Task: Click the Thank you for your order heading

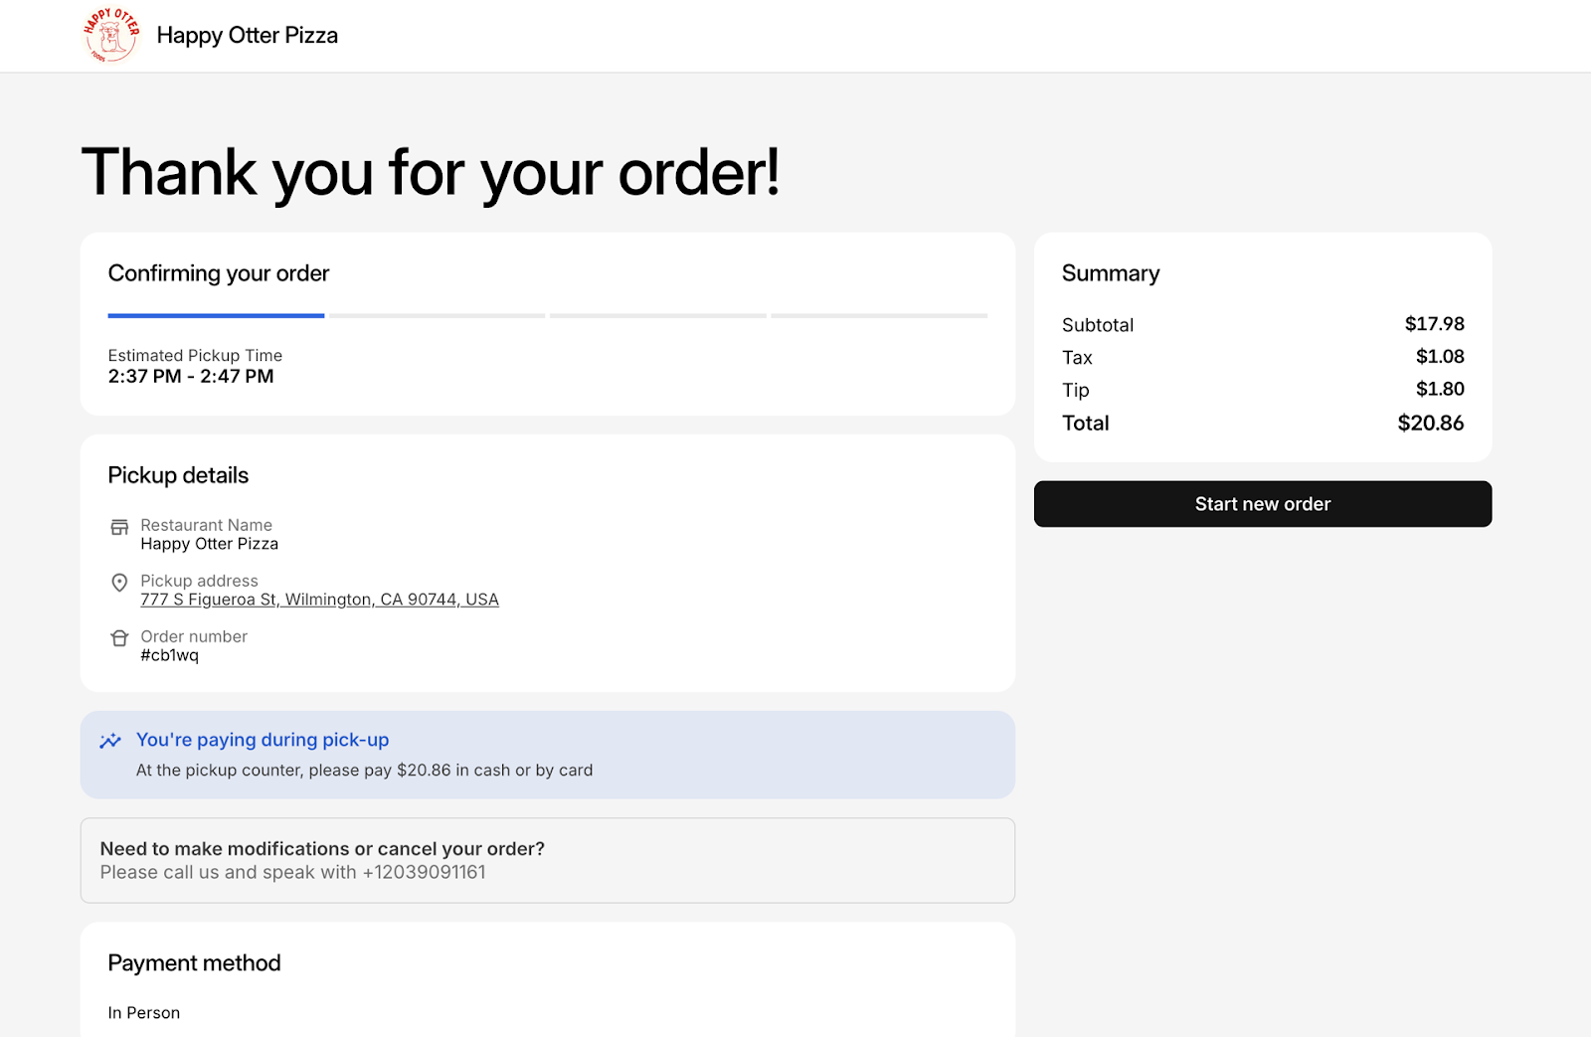Action: point(430,172)
